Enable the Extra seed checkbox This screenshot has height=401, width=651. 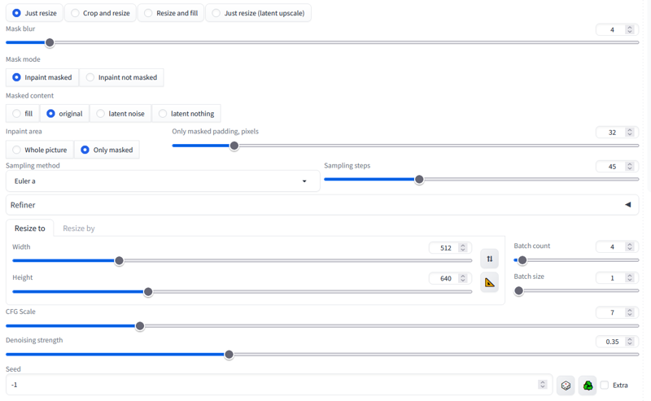coord(605,386)
